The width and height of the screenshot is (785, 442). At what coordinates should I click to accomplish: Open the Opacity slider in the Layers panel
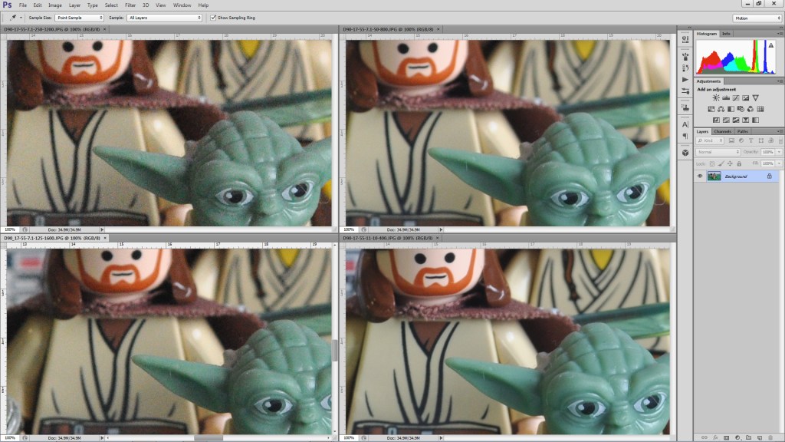coord(779,152)
